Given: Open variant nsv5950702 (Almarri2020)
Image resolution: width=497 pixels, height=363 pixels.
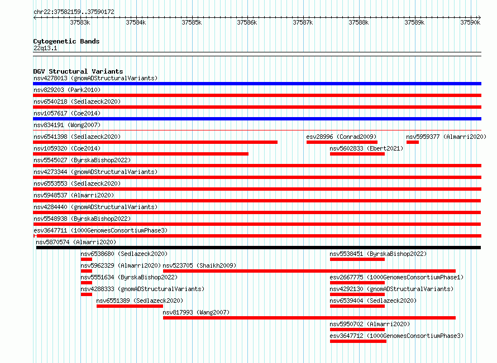Looking at the screenshot, I should (x=370, y=324).
